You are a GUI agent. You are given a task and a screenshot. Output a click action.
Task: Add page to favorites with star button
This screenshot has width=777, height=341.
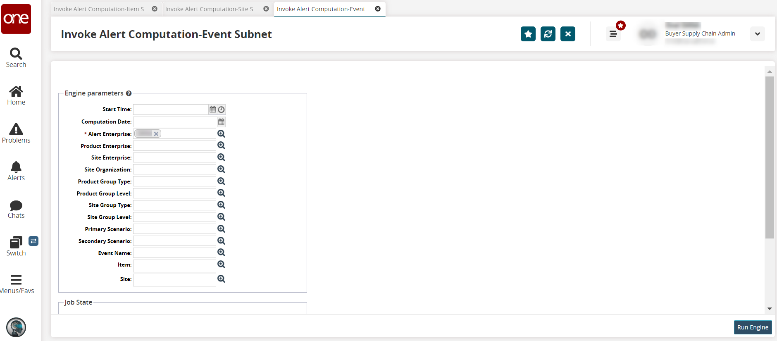coord(528,34)
